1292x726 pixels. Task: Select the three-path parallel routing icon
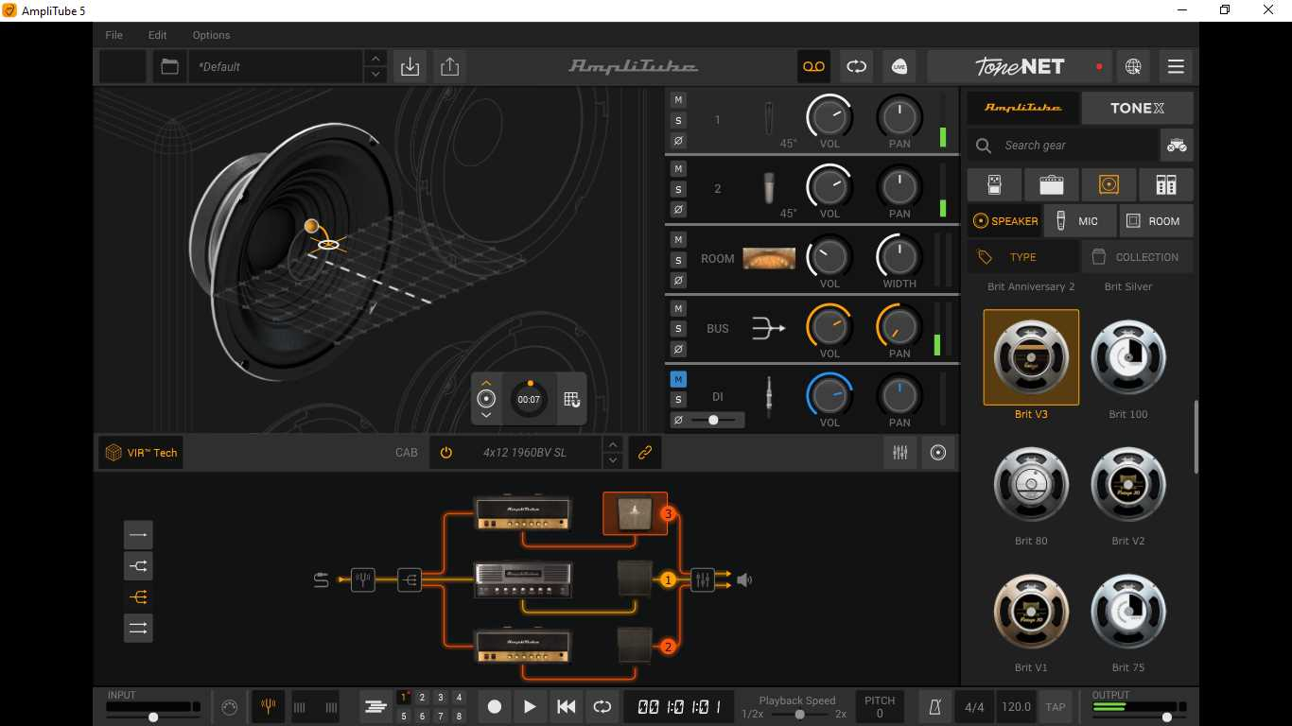click(138, 597)
